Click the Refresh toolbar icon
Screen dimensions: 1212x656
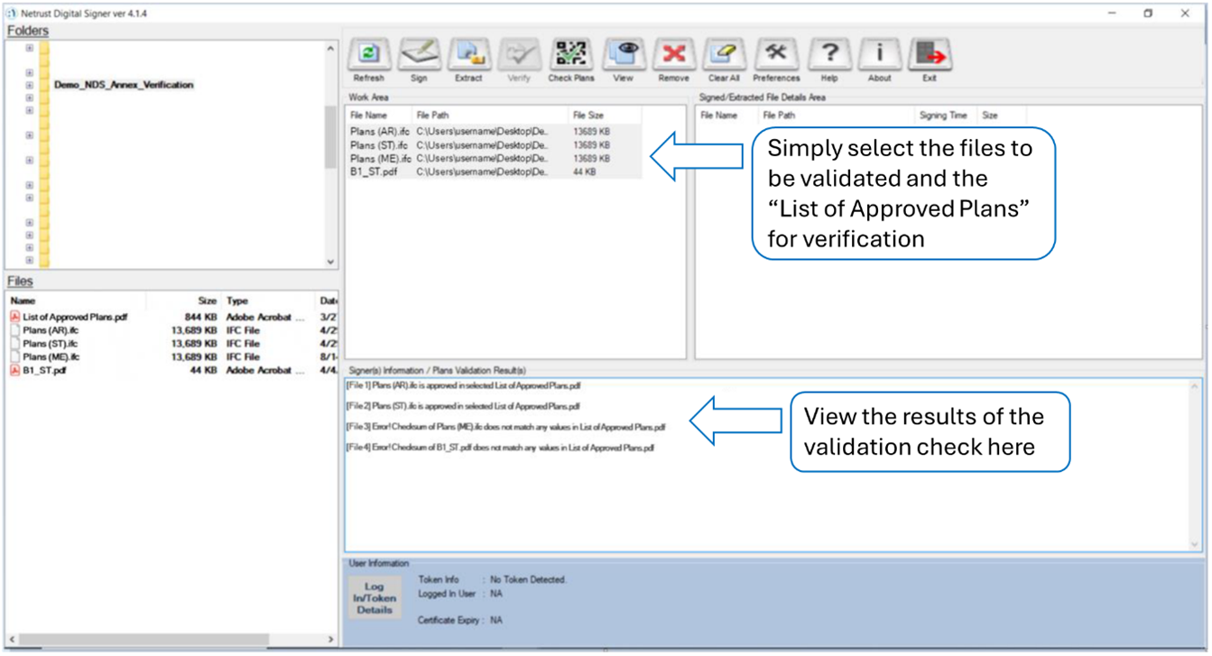pos(368,56)
